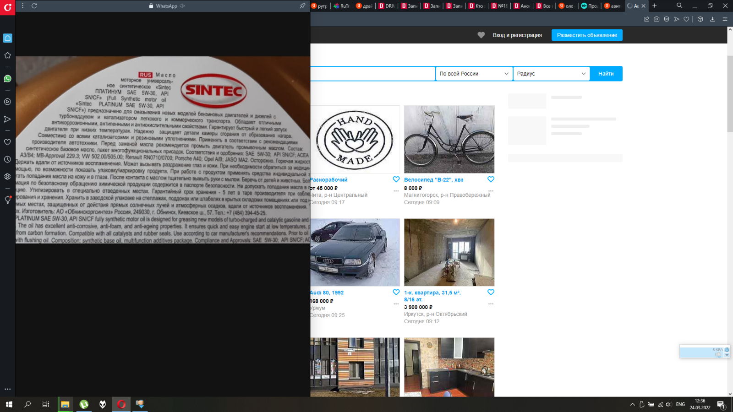
Task: Open Windows notification center
Action: click(721, 404)
